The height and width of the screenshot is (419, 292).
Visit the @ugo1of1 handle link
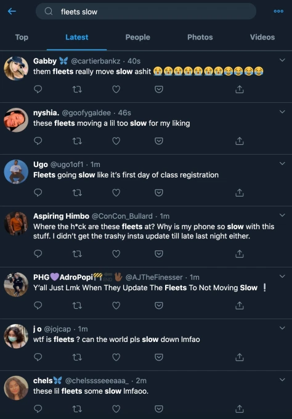(x=67, y=165)
